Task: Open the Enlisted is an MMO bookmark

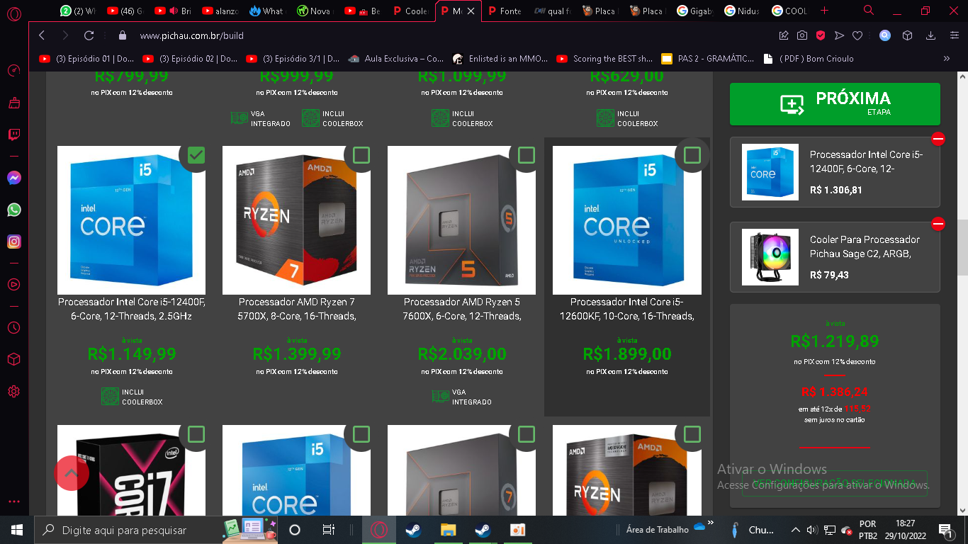Action: 500,59
